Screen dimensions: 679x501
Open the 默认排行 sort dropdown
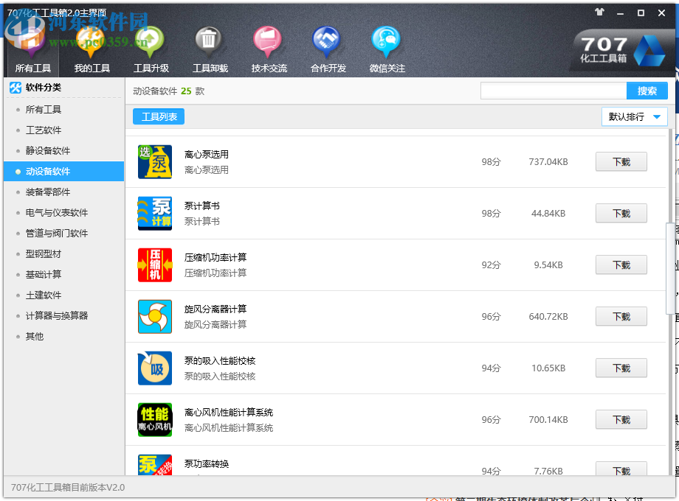click(635, 116)
